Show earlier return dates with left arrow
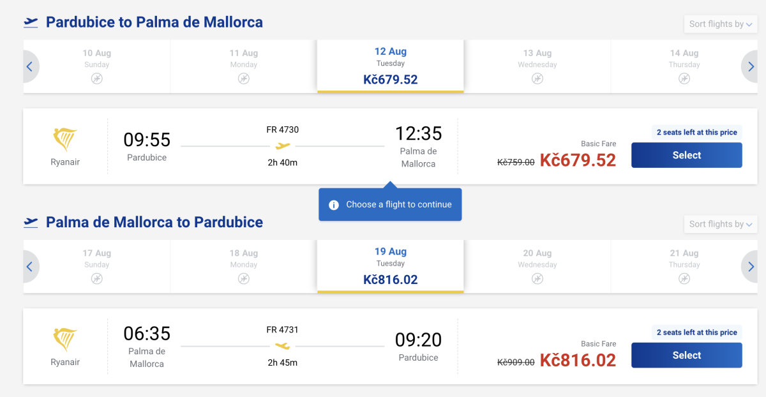The image size is (766, 397). (30, 267)
